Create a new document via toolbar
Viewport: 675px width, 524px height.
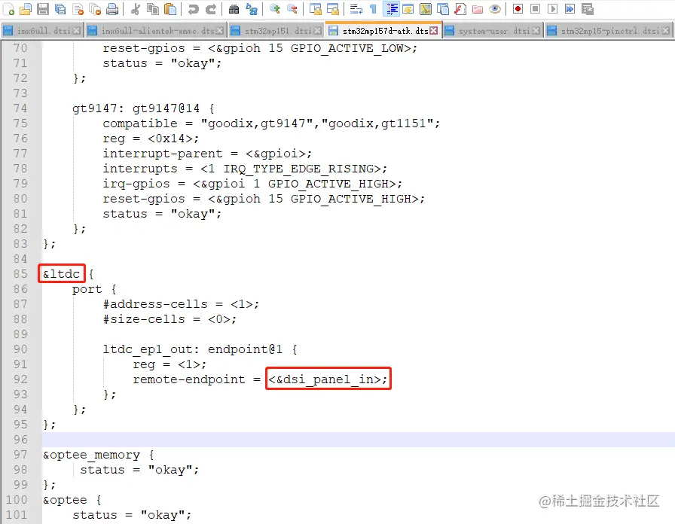click(9, 8)
